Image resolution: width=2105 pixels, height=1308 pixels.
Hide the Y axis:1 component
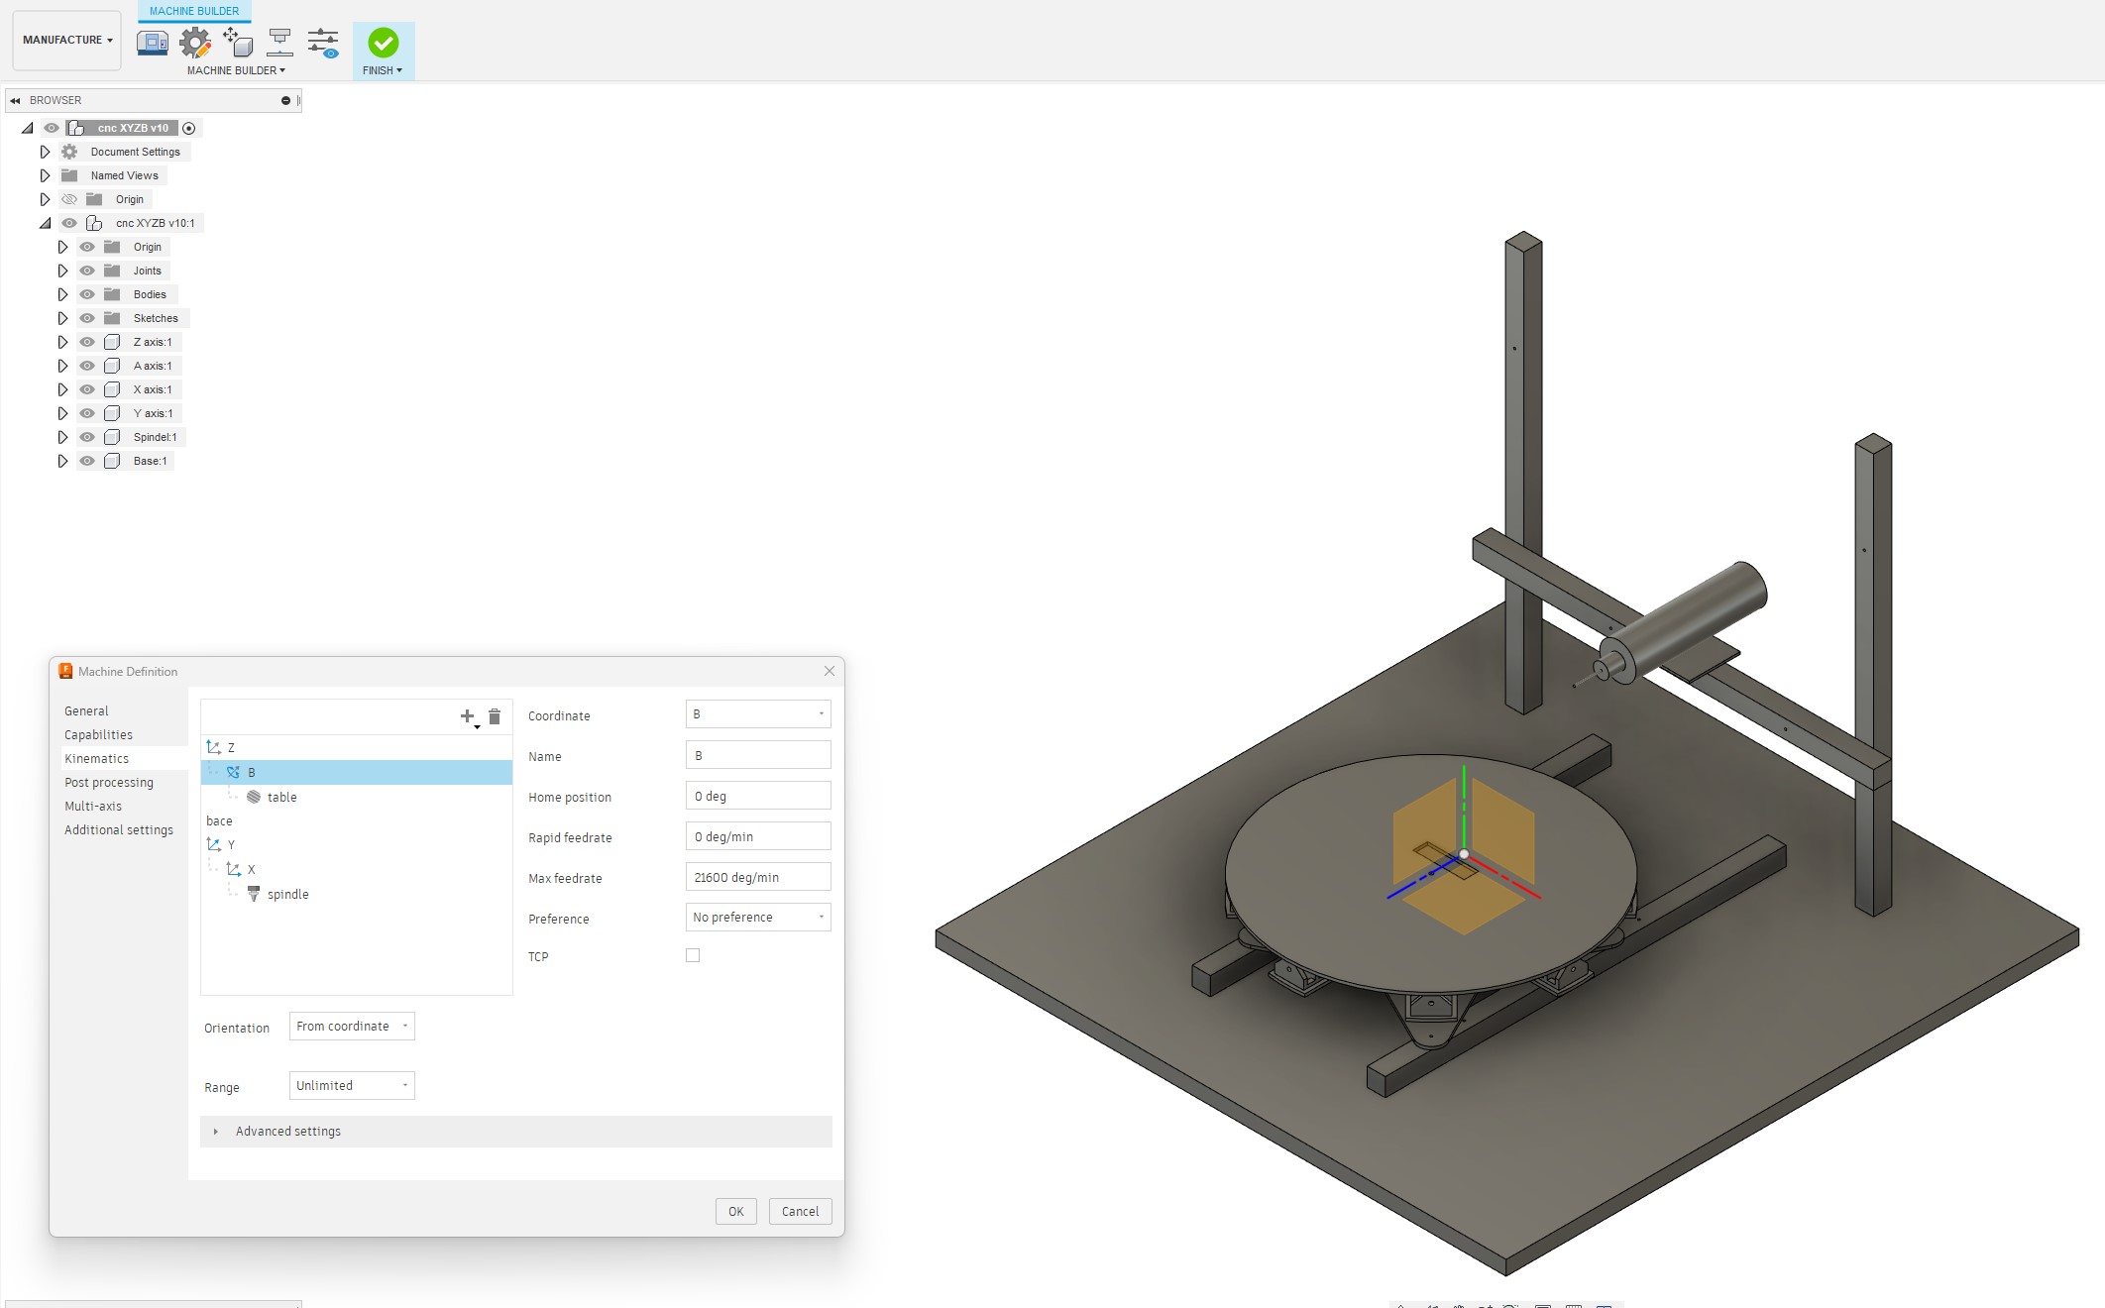[87, 413]
